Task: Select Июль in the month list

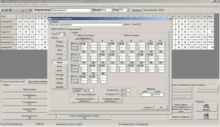Action: pyautogui.click(x=60, y=66)
